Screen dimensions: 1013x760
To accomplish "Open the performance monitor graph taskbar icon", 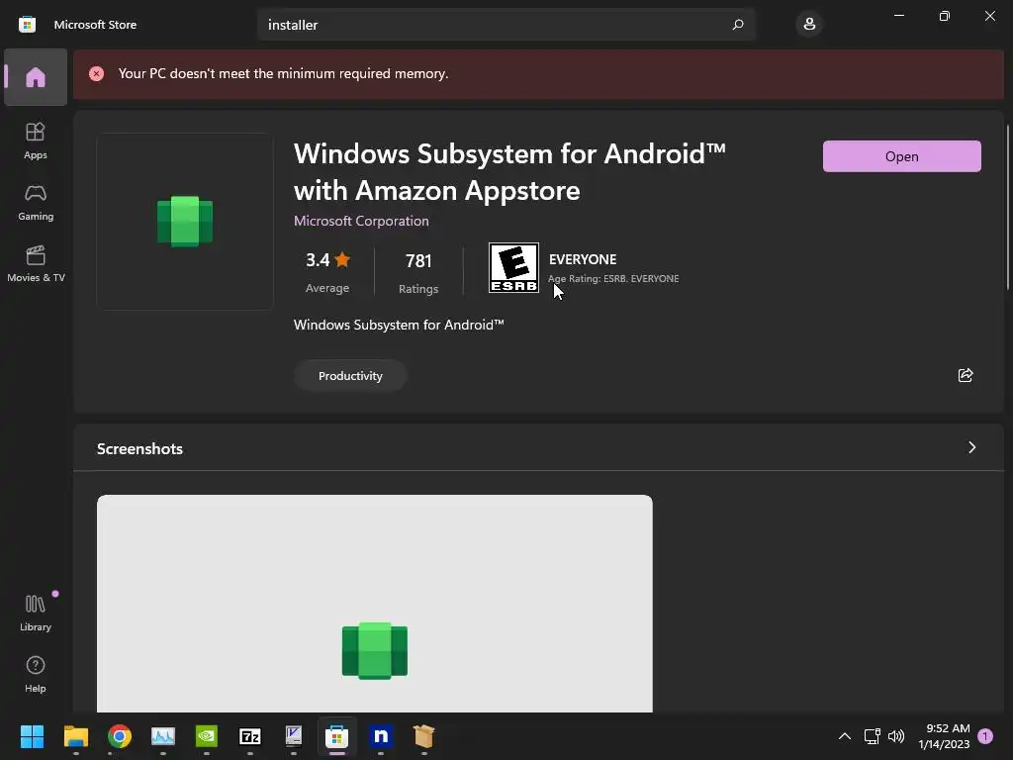I will click(x=163, y=736).
